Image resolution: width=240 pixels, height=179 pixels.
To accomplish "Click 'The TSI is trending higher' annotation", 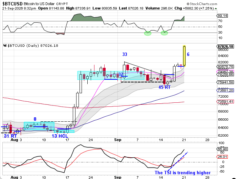I will pyautogui.click(x=182, y=173).
